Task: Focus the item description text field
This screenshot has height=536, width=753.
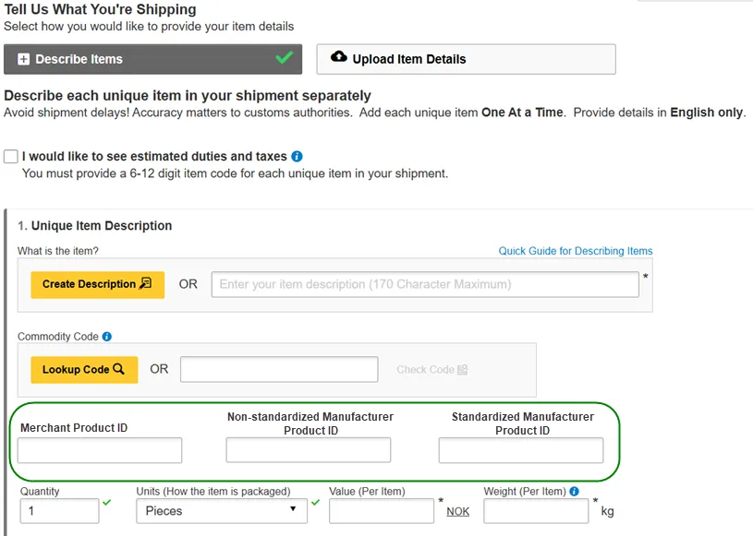Action: pos(425,284)
